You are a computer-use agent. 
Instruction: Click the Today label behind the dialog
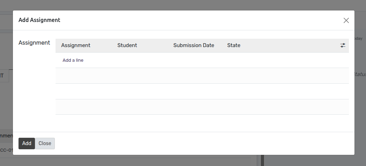pyautogui.click(x=358, y=38)
